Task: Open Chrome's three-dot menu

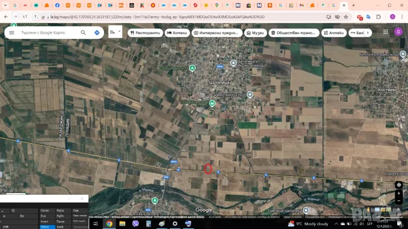Action: point(401,17)
